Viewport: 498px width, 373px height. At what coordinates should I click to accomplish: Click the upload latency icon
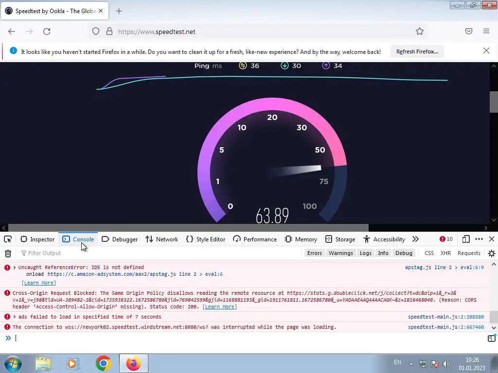[326, 66]
